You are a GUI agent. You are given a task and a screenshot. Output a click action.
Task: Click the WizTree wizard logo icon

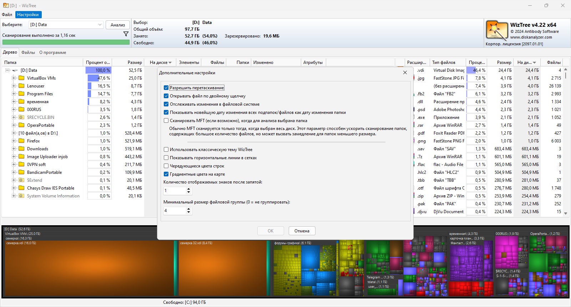[496, 30]
